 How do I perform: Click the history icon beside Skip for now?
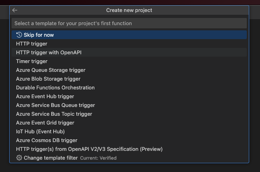click(x=19, y=35)
